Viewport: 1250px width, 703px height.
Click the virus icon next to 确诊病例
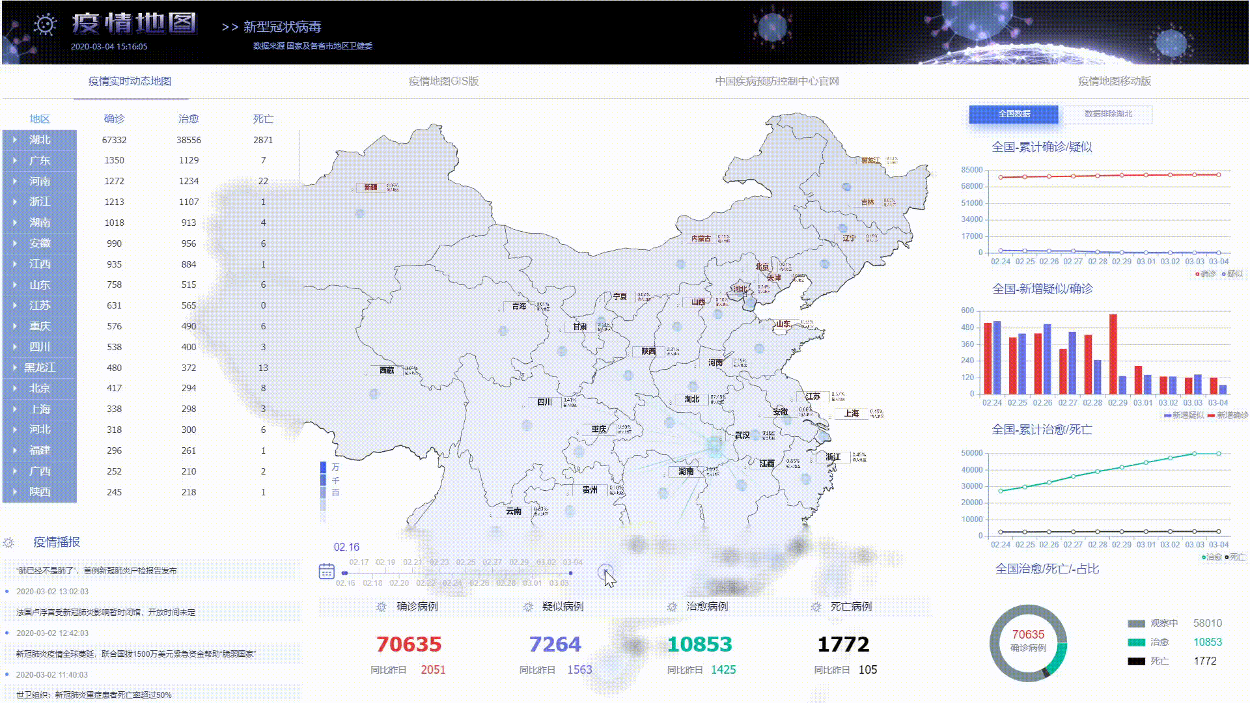(x=382, y=607)
